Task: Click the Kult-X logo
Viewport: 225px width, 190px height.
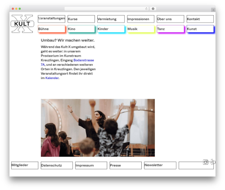Action: (x=22, y=24)
